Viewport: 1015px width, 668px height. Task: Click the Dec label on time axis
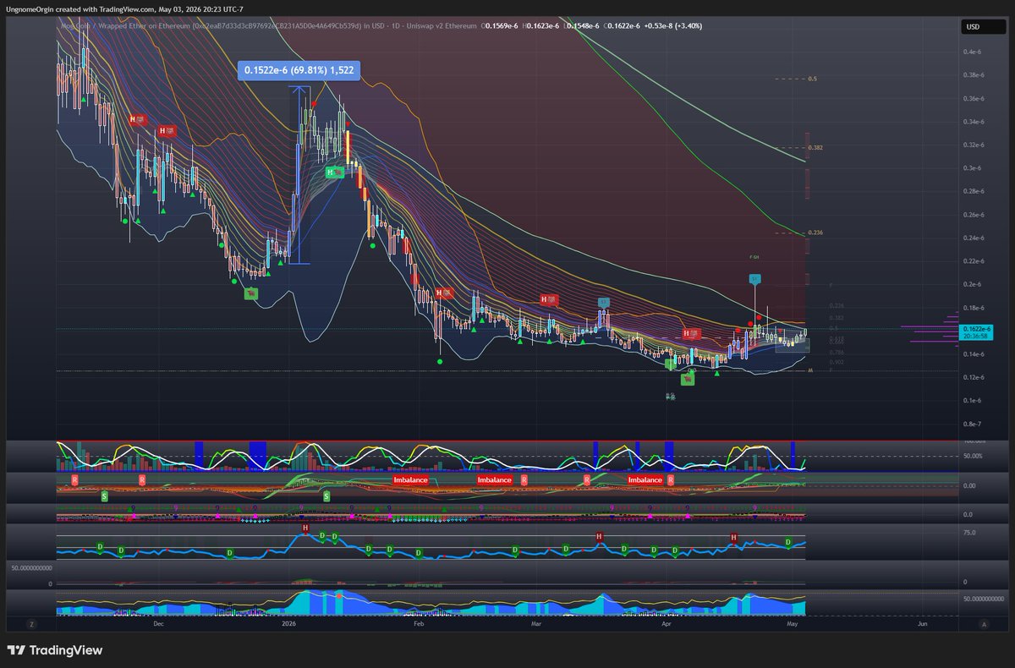tap(158, 624)
